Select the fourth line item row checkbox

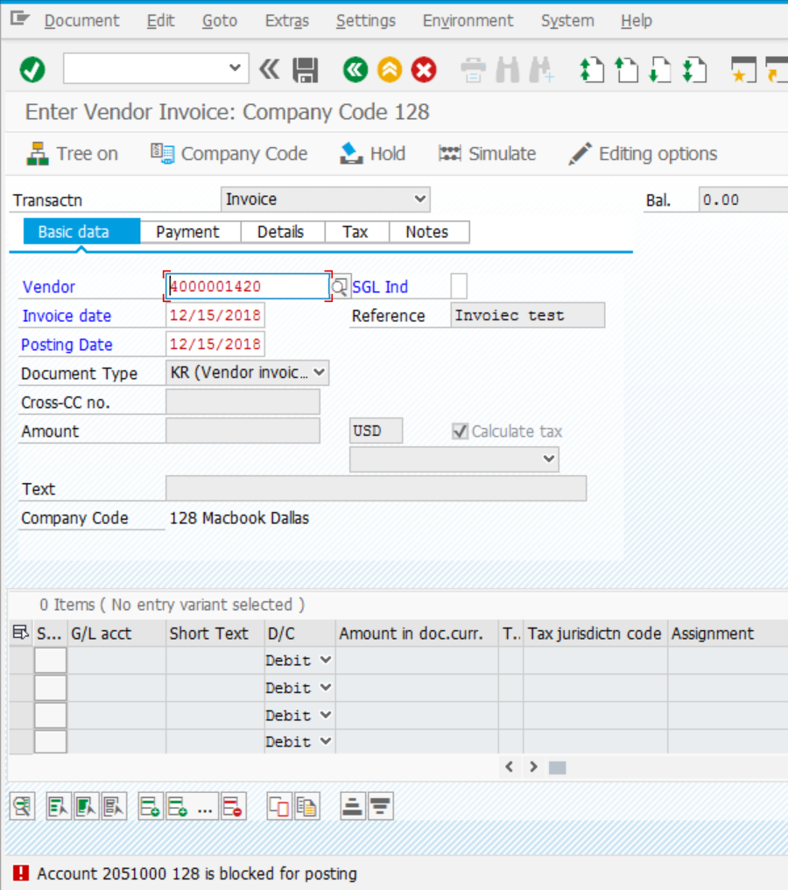click(51, 741)
